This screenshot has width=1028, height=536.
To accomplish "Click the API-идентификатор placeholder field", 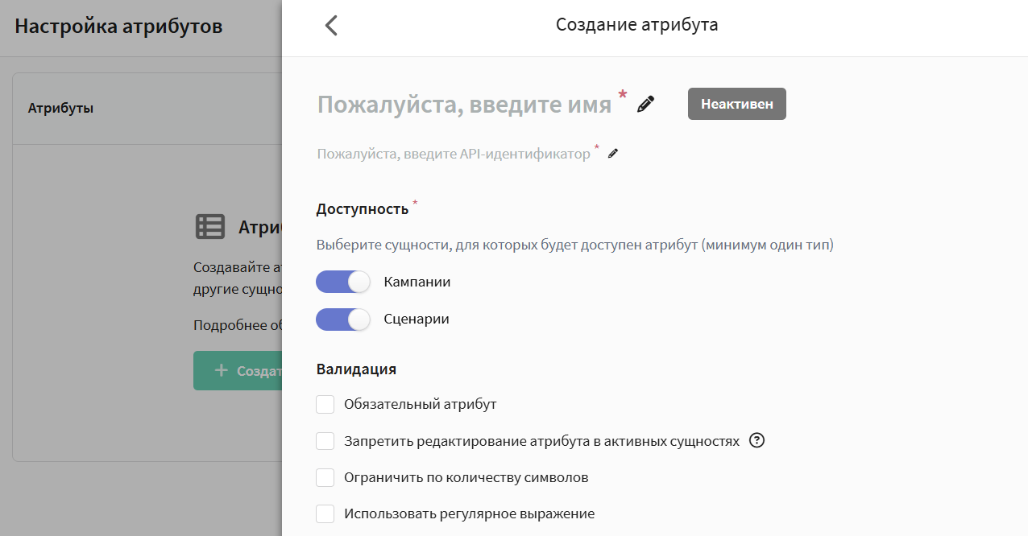I will 453,154.
